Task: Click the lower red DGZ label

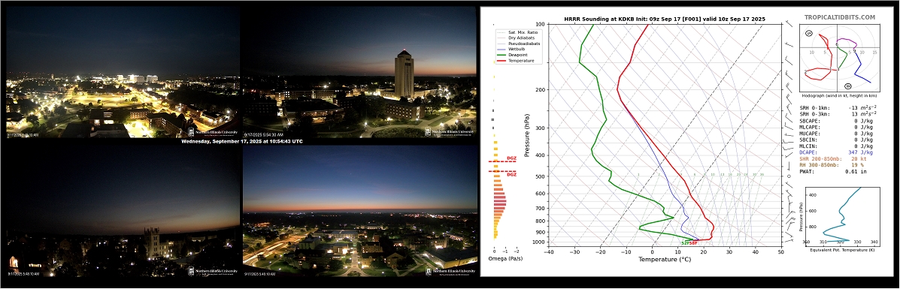Action: [511, 174]
